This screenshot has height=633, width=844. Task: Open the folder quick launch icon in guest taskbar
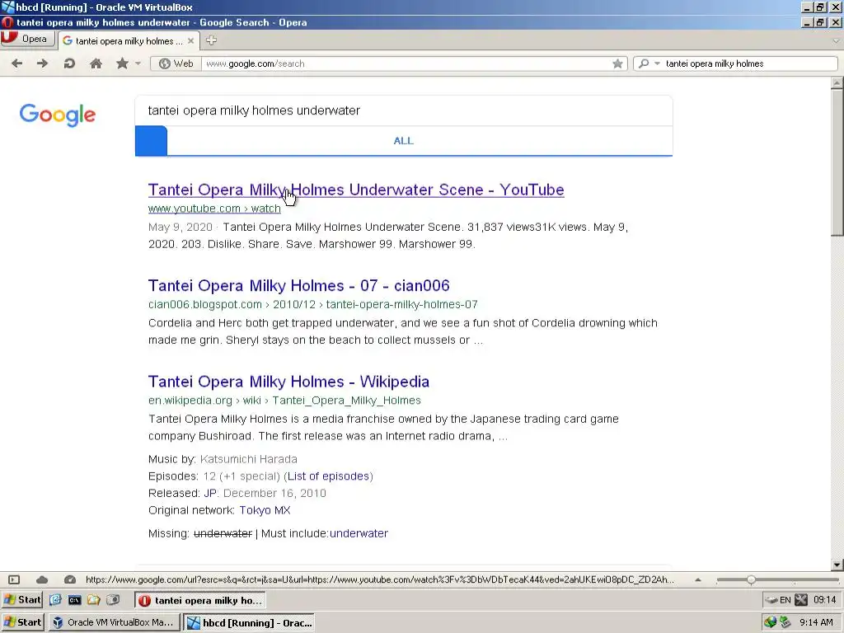[x=94, y=600]
